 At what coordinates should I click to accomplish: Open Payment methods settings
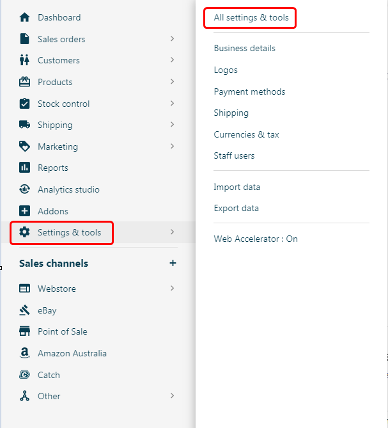click(249, 91)
